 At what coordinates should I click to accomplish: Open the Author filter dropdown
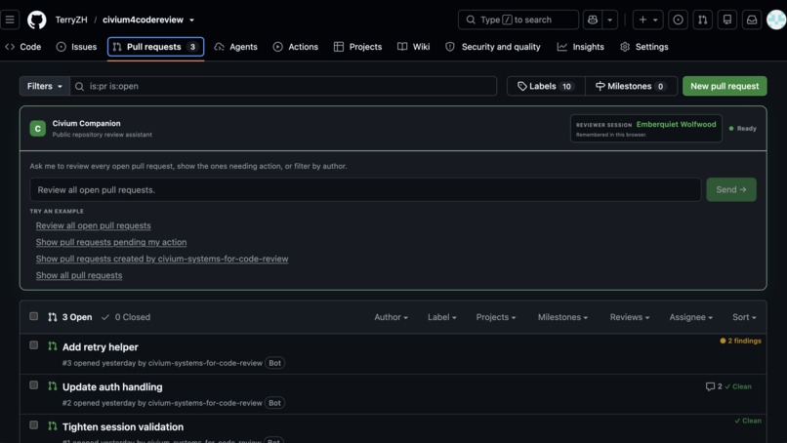pos(391,317)
